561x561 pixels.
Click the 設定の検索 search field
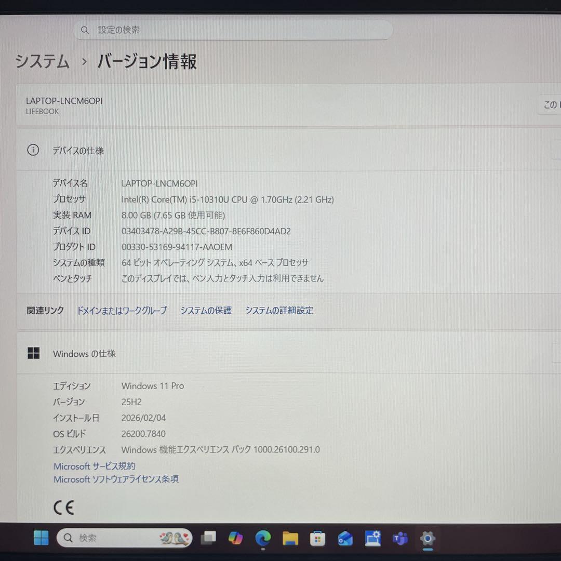tap(233, 30)
